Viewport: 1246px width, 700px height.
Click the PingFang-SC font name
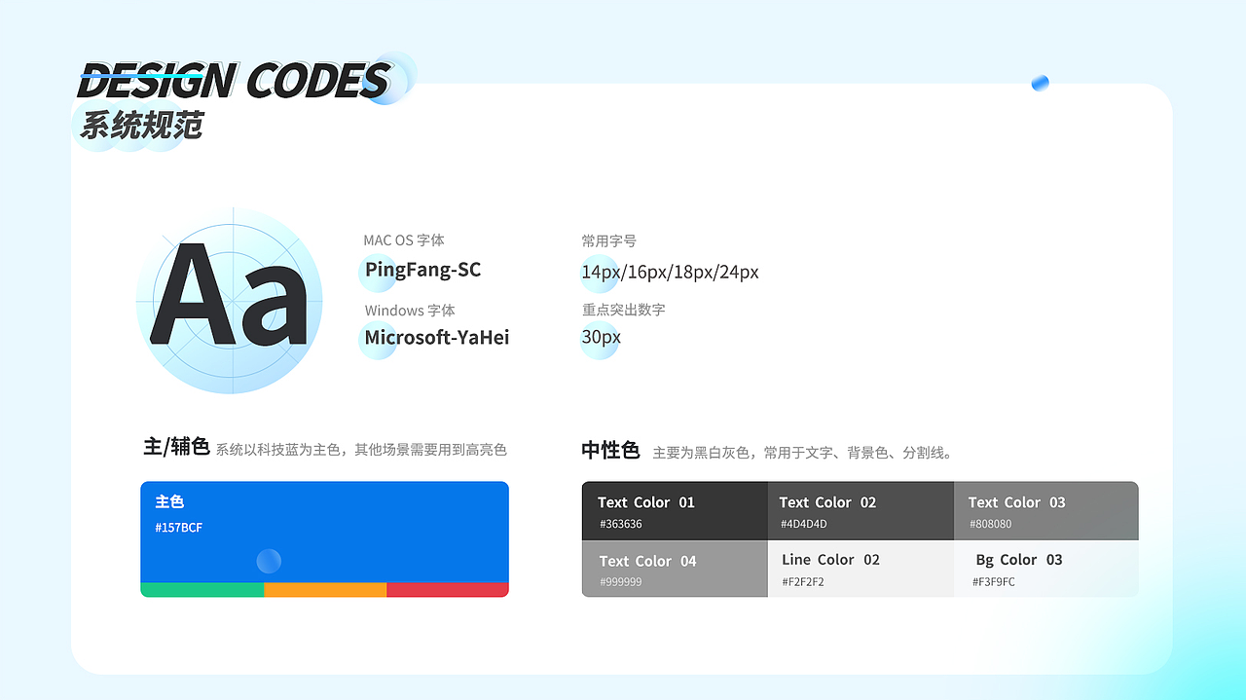423,270
